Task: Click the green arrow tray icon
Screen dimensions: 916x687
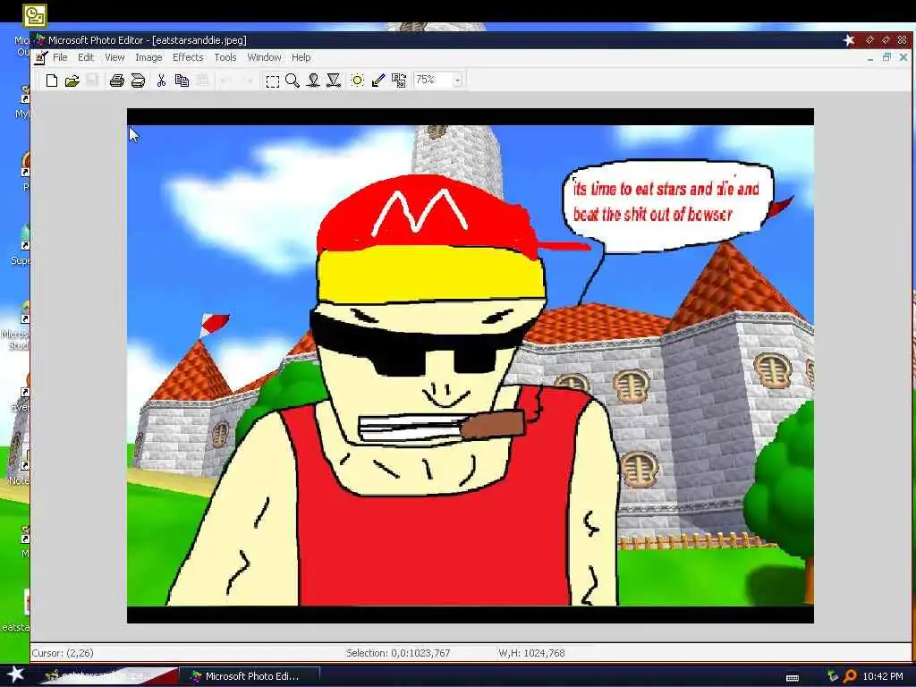Action: [833, 676]
